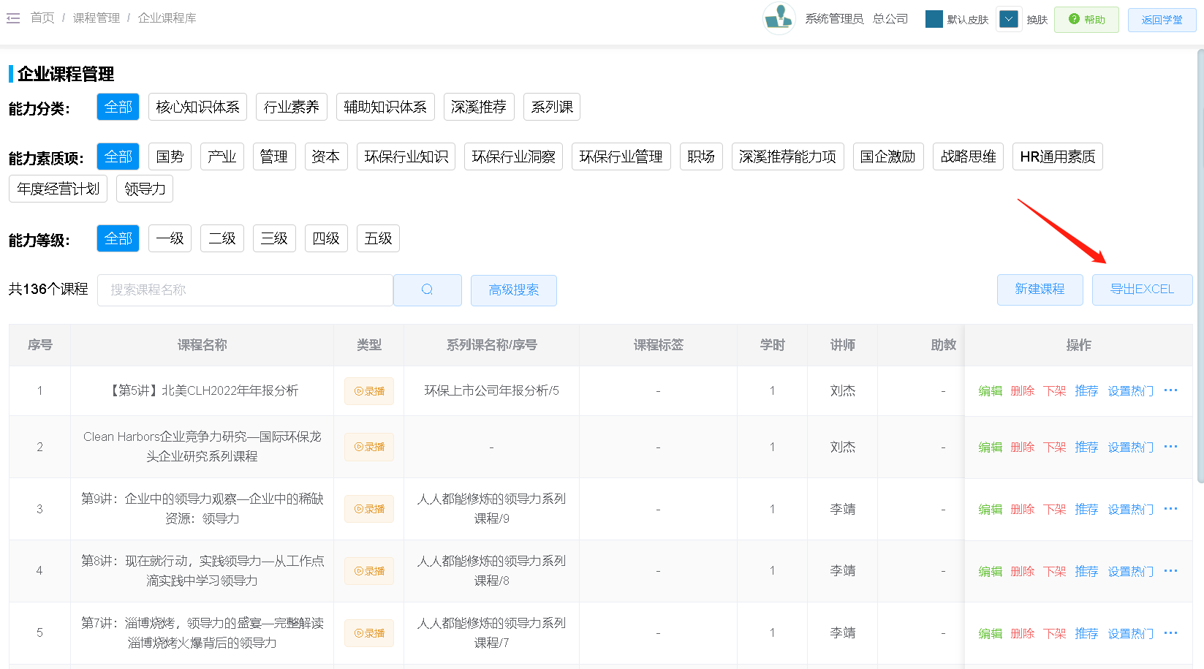Open more actions ellipsis for row 1

pos(1170,390)
